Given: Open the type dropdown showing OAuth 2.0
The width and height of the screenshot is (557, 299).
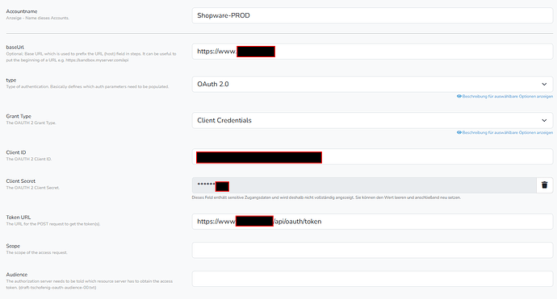Looking at the screenshot, I should click(372, 85).
